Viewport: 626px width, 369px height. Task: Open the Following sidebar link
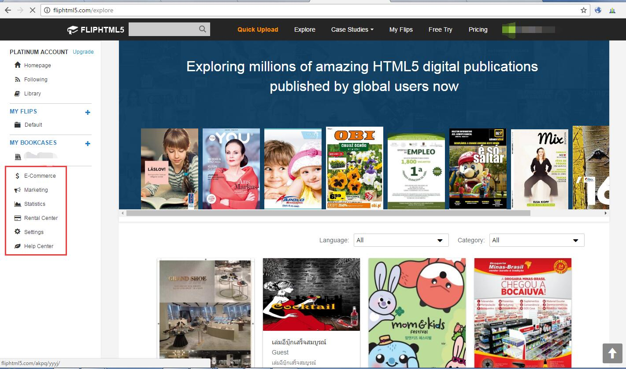point(36,80)
